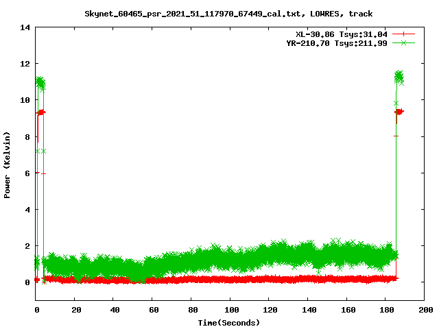Click the x-axis tick label 120

tap(270, 310)
